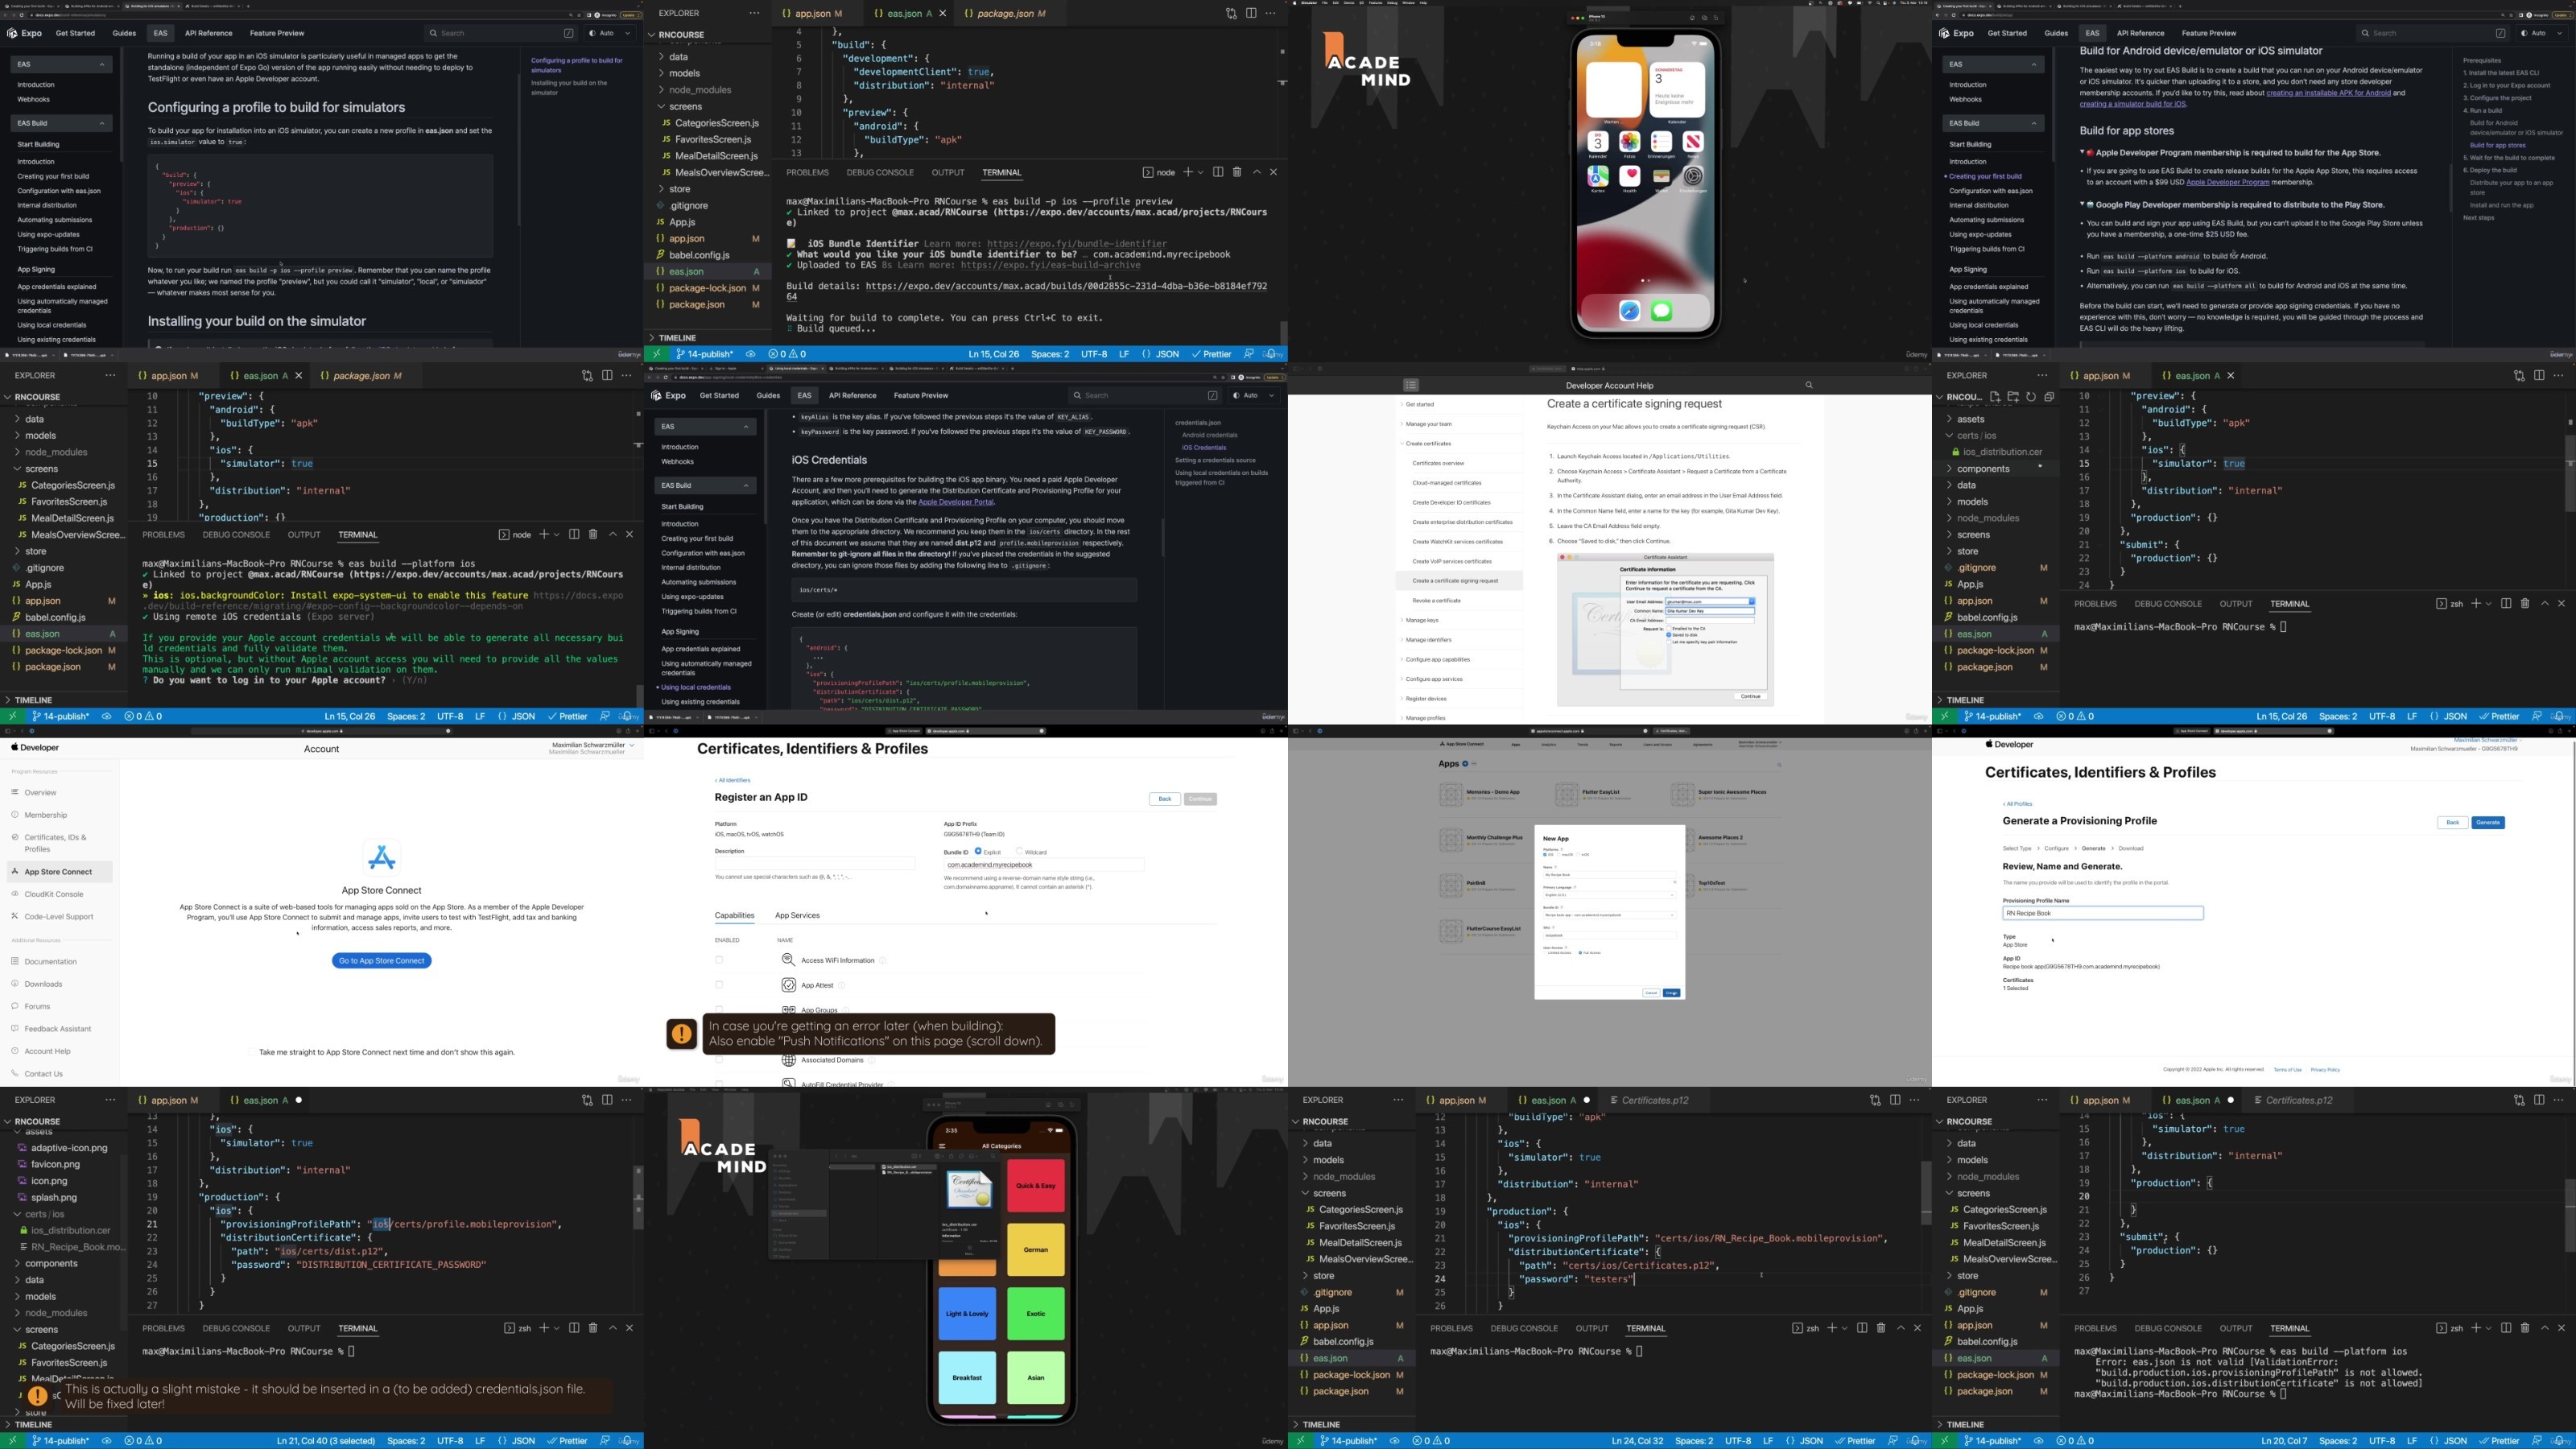Enable the Access WiFi Information checkbox
Screen dimensions: 2576x1449
pyautogui.click(x=719, y=960)
